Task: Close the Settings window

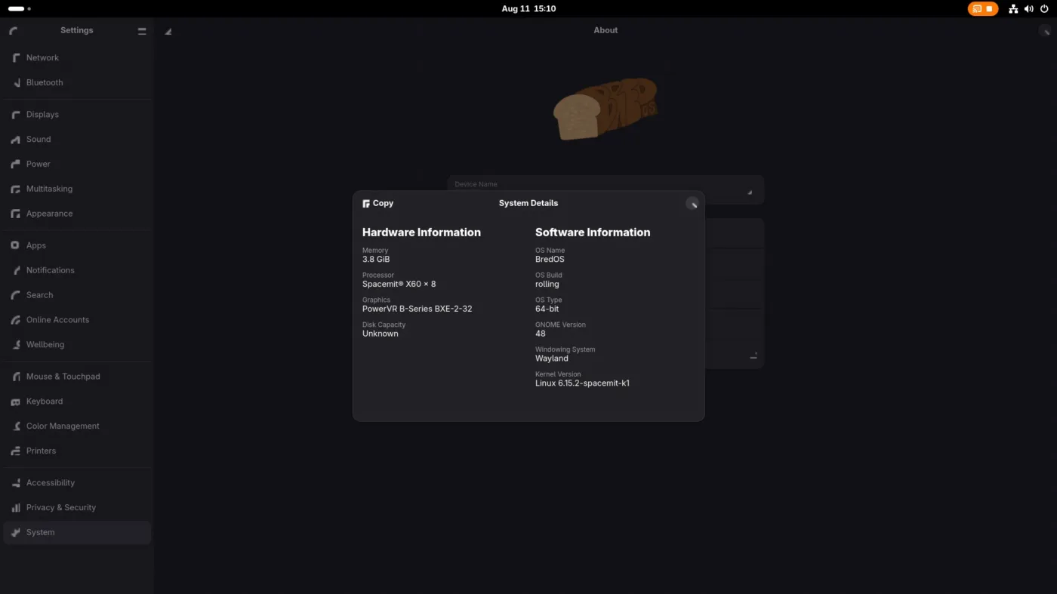Action: click(1044, 31)
